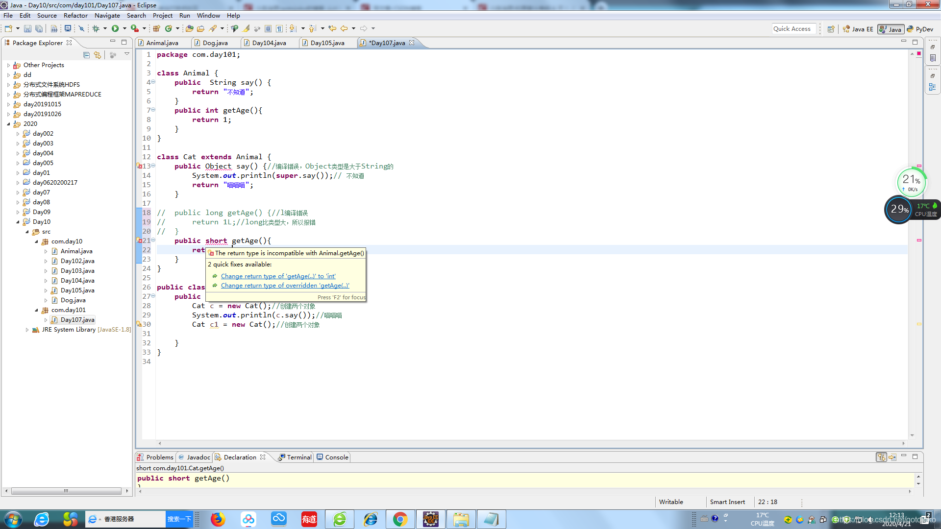Screen dimensions: 941x529
Task: Open Chrome from the Windows taskbar
Action: pos(400,519)
